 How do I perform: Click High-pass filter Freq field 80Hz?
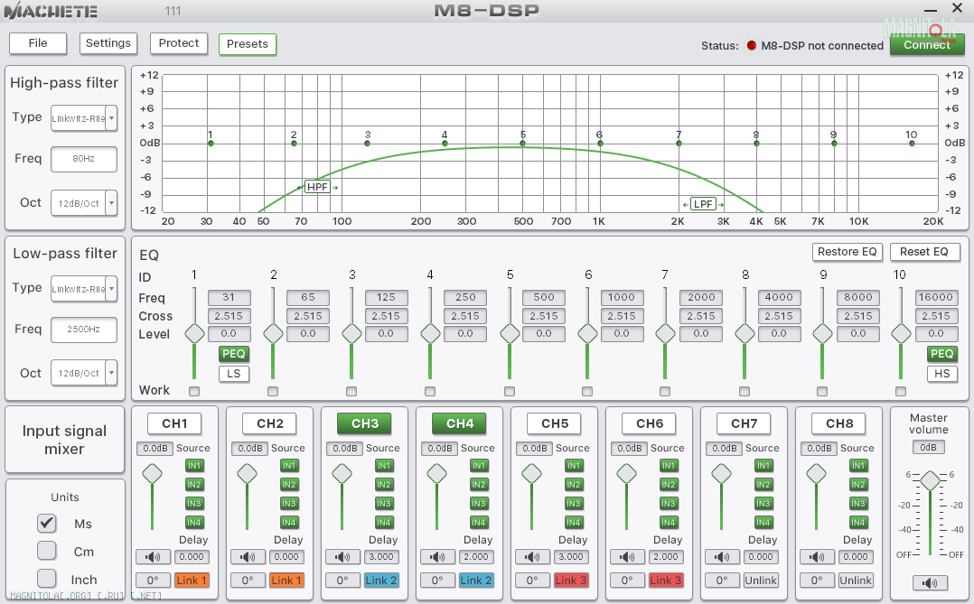click(x=84, y=159)
